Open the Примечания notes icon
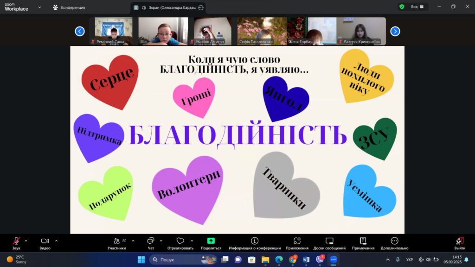 point(363,241)
